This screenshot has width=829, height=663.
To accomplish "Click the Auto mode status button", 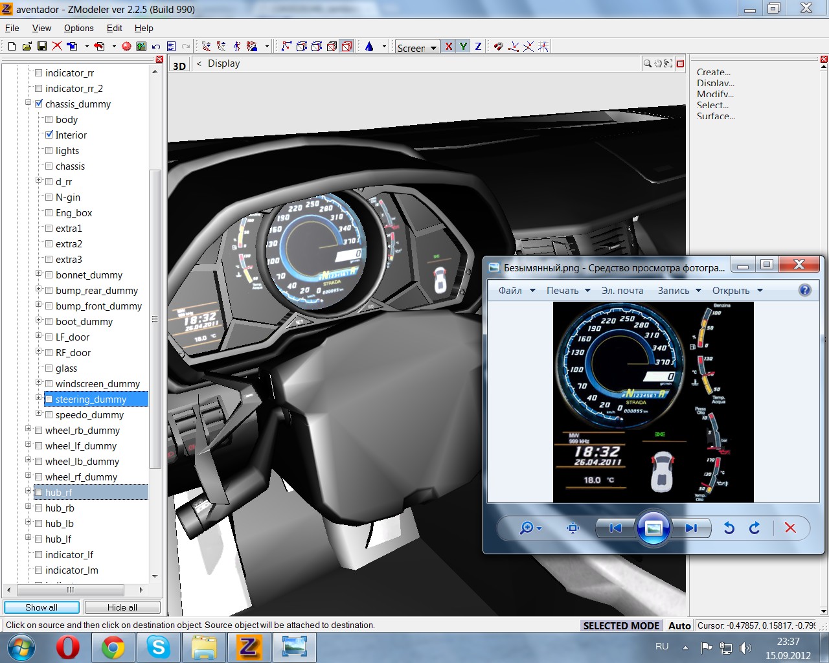I will 679,625.
